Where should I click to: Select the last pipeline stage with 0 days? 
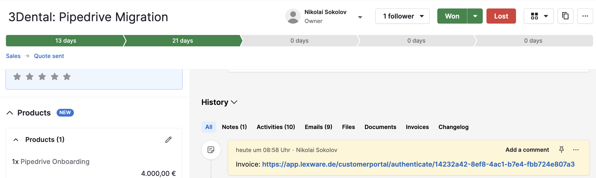pyautogui.click(x=533, y=41)
